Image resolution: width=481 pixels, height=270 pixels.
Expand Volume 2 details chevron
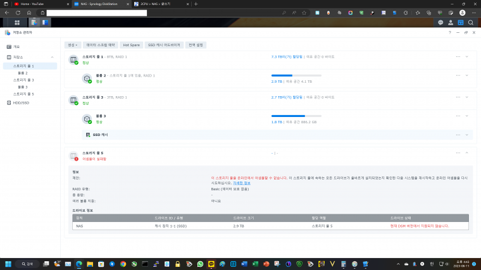tap(466, 75)
